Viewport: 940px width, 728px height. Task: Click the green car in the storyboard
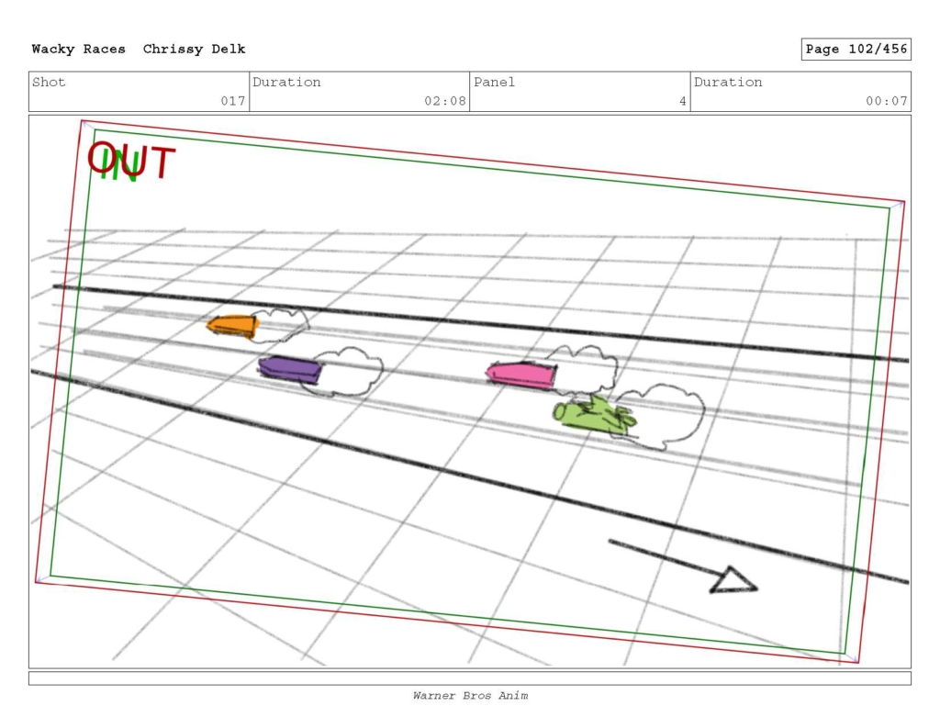pyautogui.click(x=594, y=416)
